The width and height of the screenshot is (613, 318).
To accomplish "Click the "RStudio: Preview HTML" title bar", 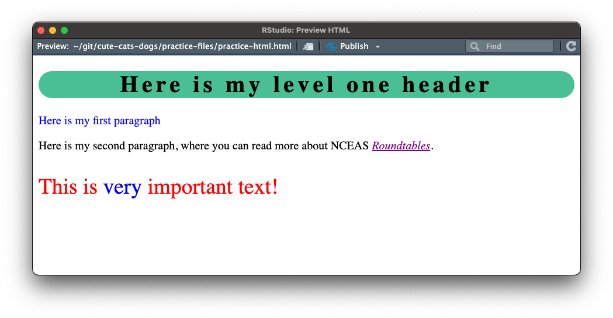I will tap(306, 30).
